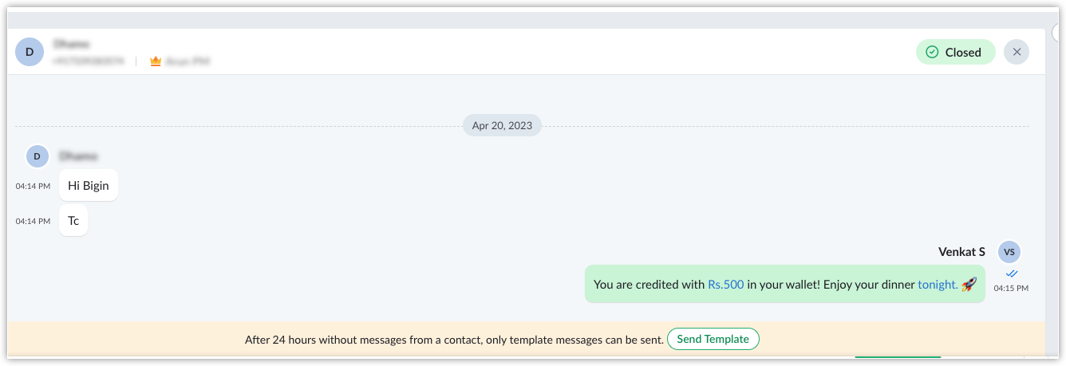Viewport: 1066px width, 366px height.
Task: Select the Hi Bigin message bubble
Action: point(89,185)
